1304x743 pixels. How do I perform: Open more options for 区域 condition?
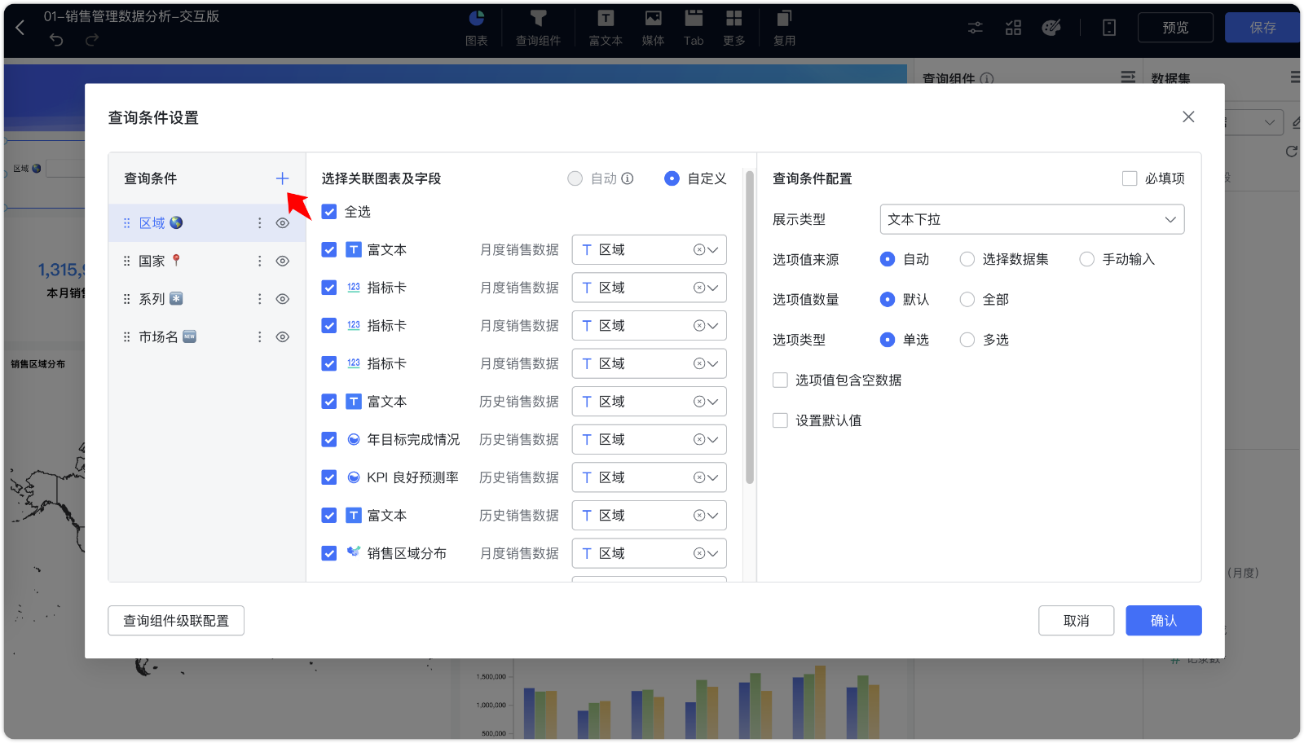point(260,223)
